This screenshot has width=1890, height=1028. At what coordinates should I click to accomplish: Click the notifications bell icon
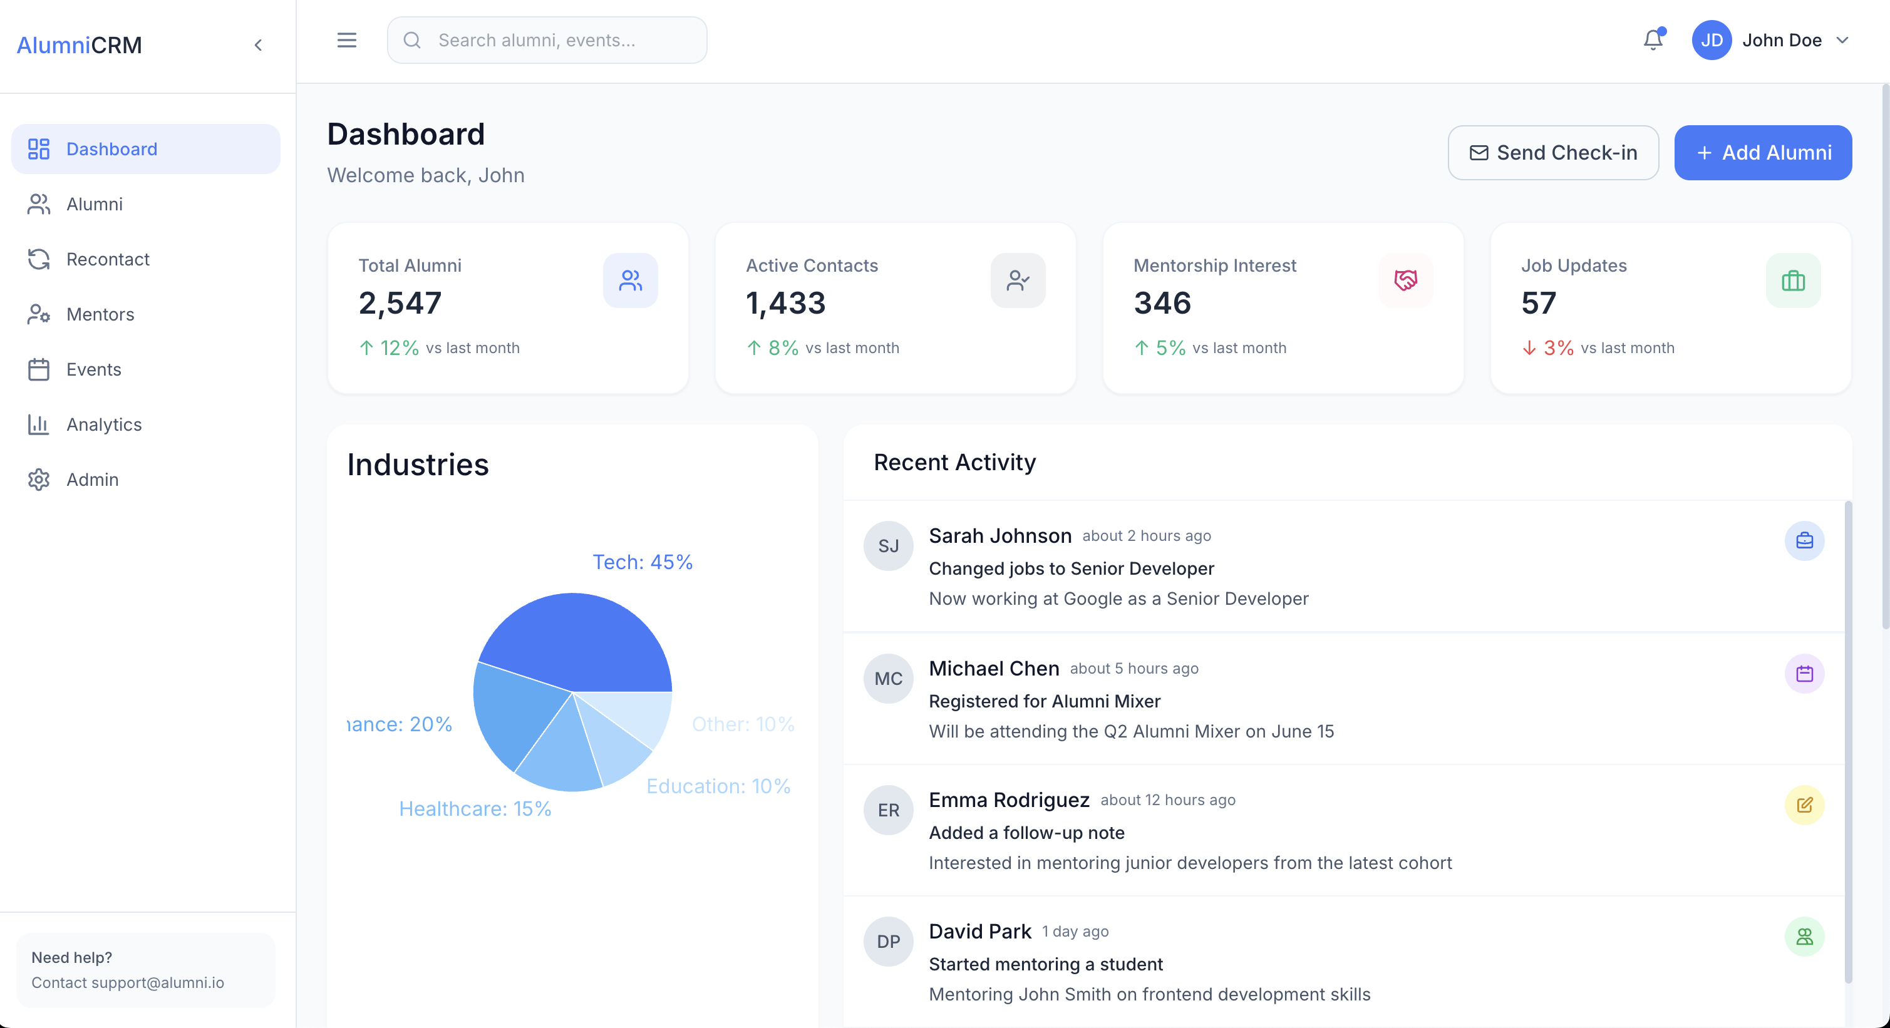pyautogui.click(x=1652, y=40)
